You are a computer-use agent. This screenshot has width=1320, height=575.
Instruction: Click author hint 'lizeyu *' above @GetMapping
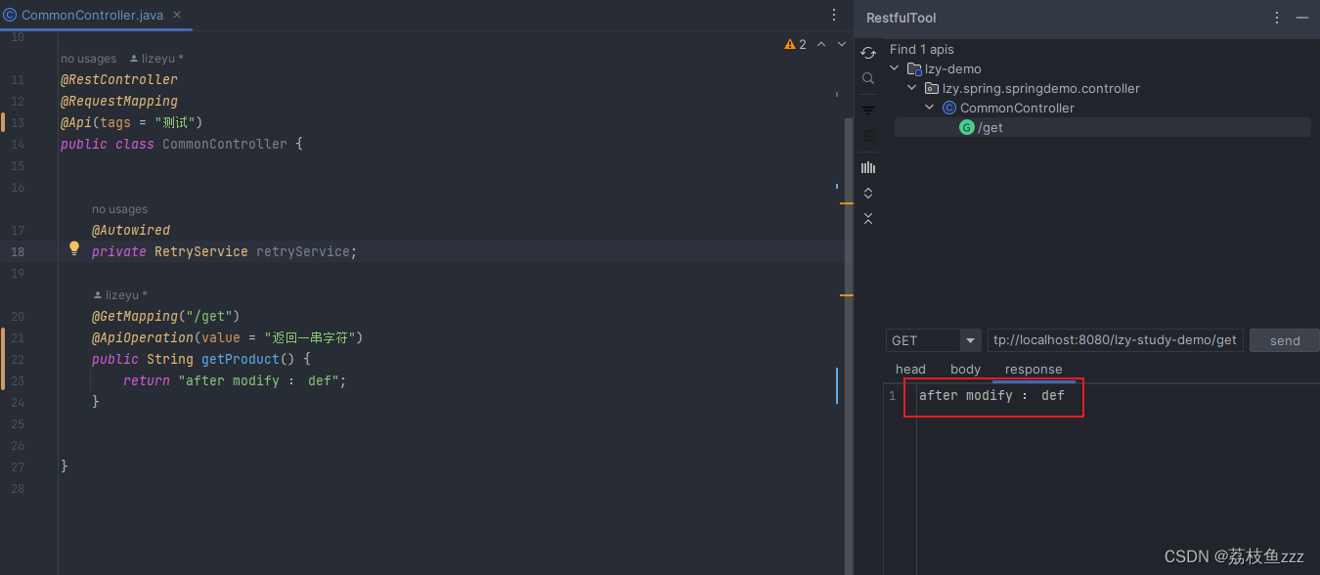click(119, 295)
